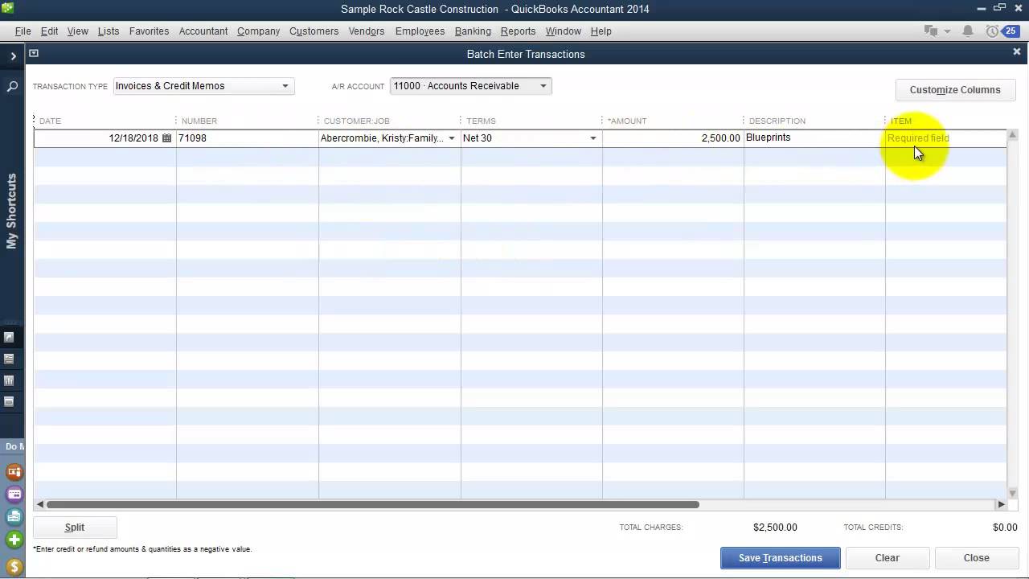Click the Item required field cell

coord(945,138)
